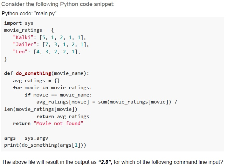
Task: Click the 'args = sys.argv' line
Action: [26, 138]
